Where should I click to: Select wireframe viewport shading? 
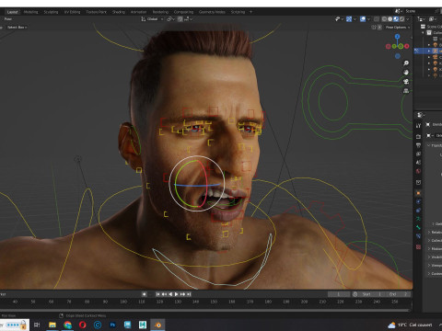point(384,19)
